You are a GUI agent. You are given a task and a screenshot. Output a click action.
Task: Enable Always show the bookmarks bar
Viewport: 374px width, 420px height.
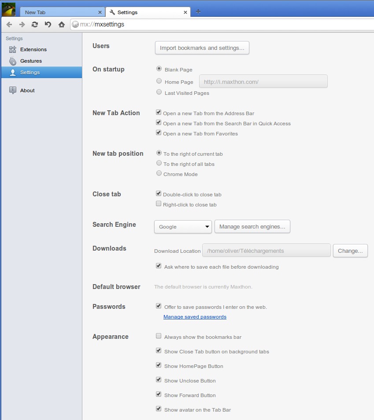(x=159, y=336)
